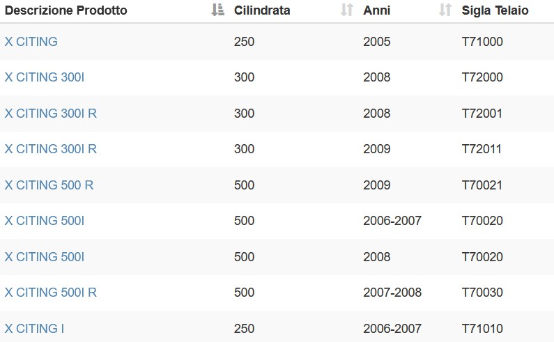
Task: Select the T70030 frame code cell
Action: point(482,293)
